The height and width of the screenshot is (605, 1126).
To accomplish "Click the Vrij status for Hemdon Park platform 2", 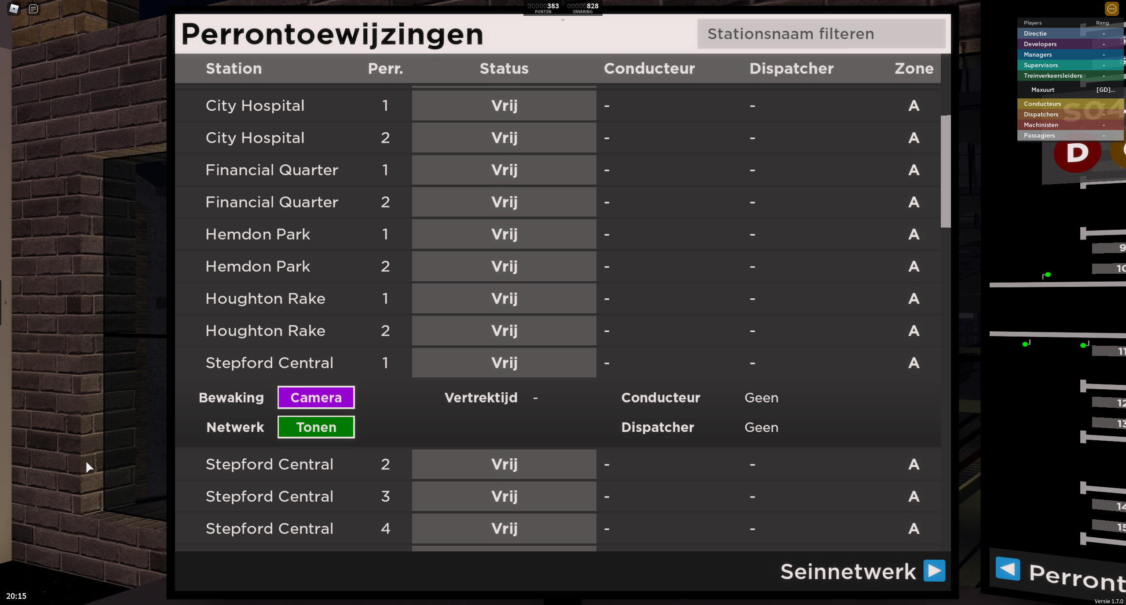I will [x=504, y=266].
